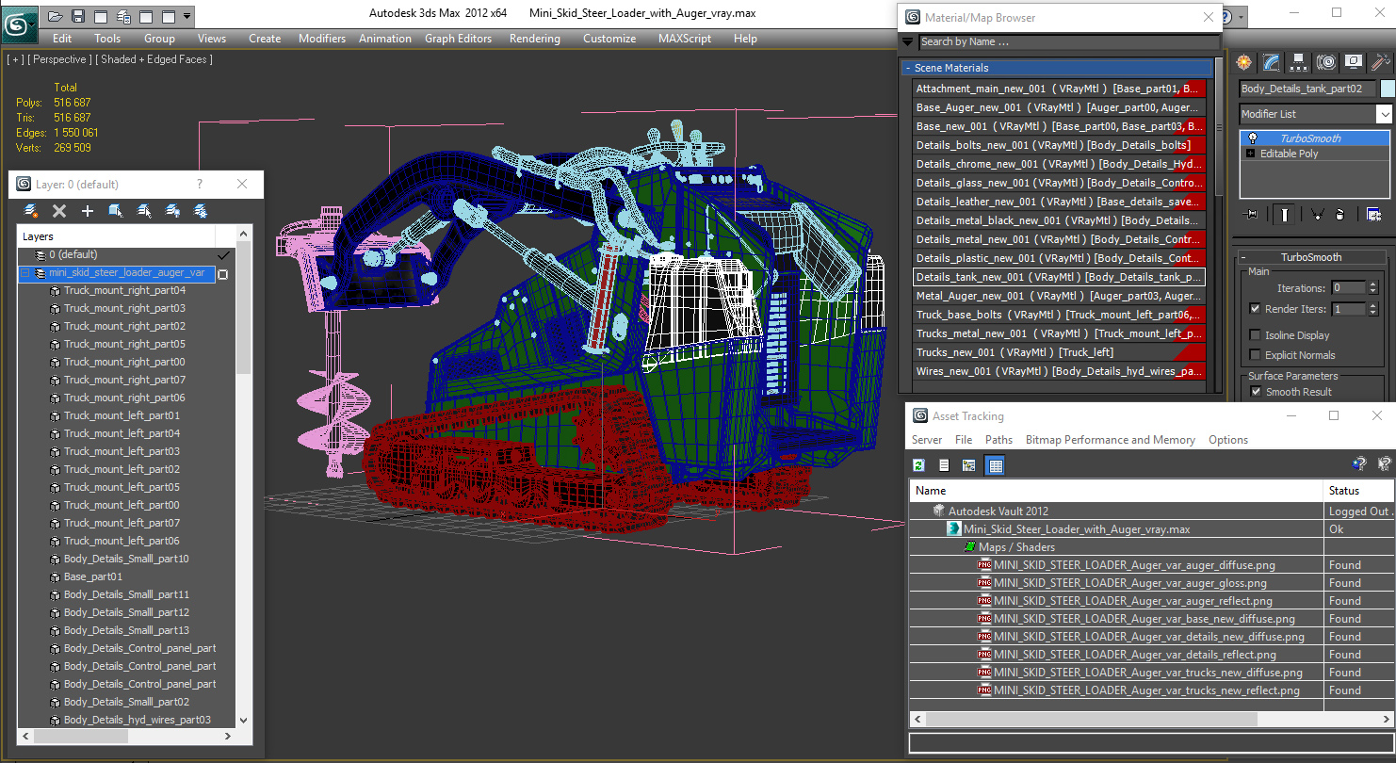Open the 3ds Max application menu logo
Viewport: 1396px width, 763px height.
click(18, 24)
